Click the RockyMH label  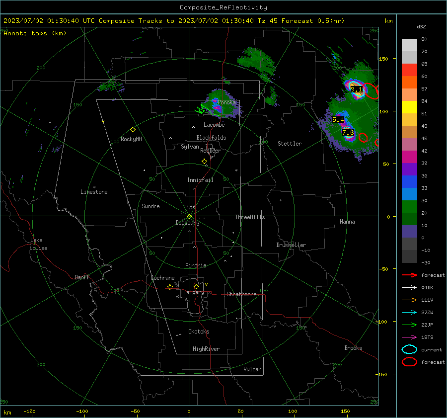pos(131,139)
